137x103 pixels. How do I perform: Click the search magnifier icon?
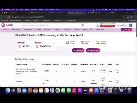pyautogui.click(x=83, y=25)
